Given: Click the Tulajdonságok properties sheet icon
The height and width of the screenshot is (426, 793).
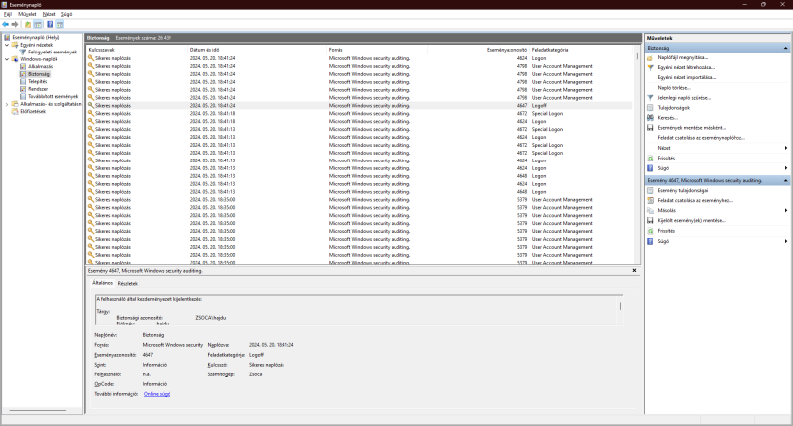Looking at the screenshot, I should coord(650,108).
